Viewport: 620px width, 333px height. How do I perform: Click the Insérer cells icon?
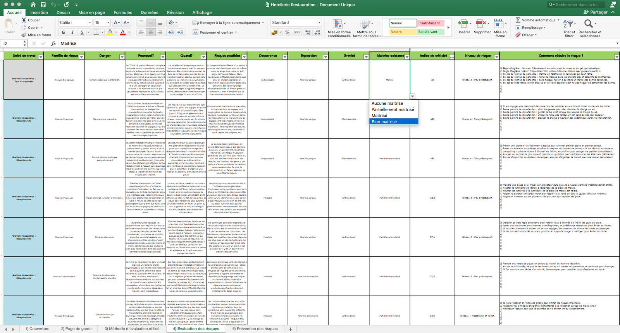tap(463, 24)
